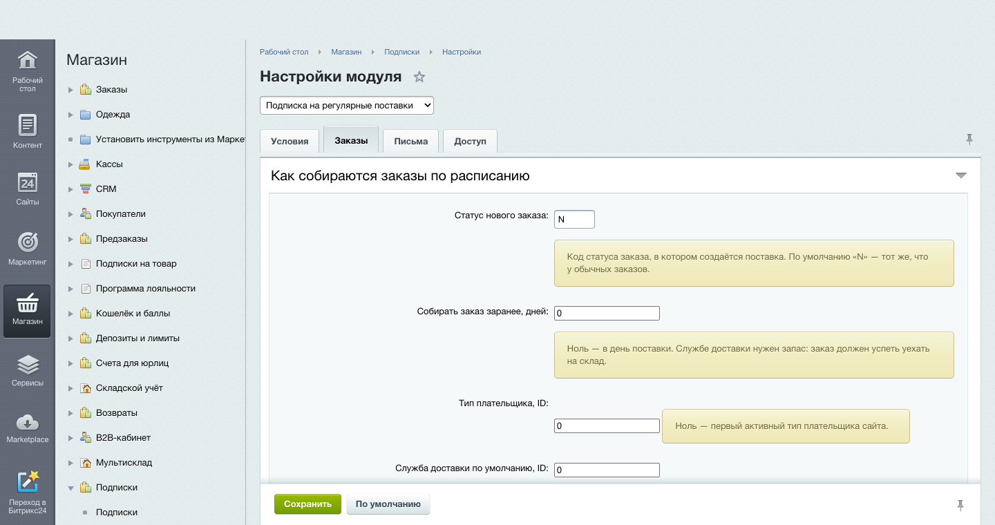
Task: Go to Магазин breadcrumb
Action: click(346, 52)
